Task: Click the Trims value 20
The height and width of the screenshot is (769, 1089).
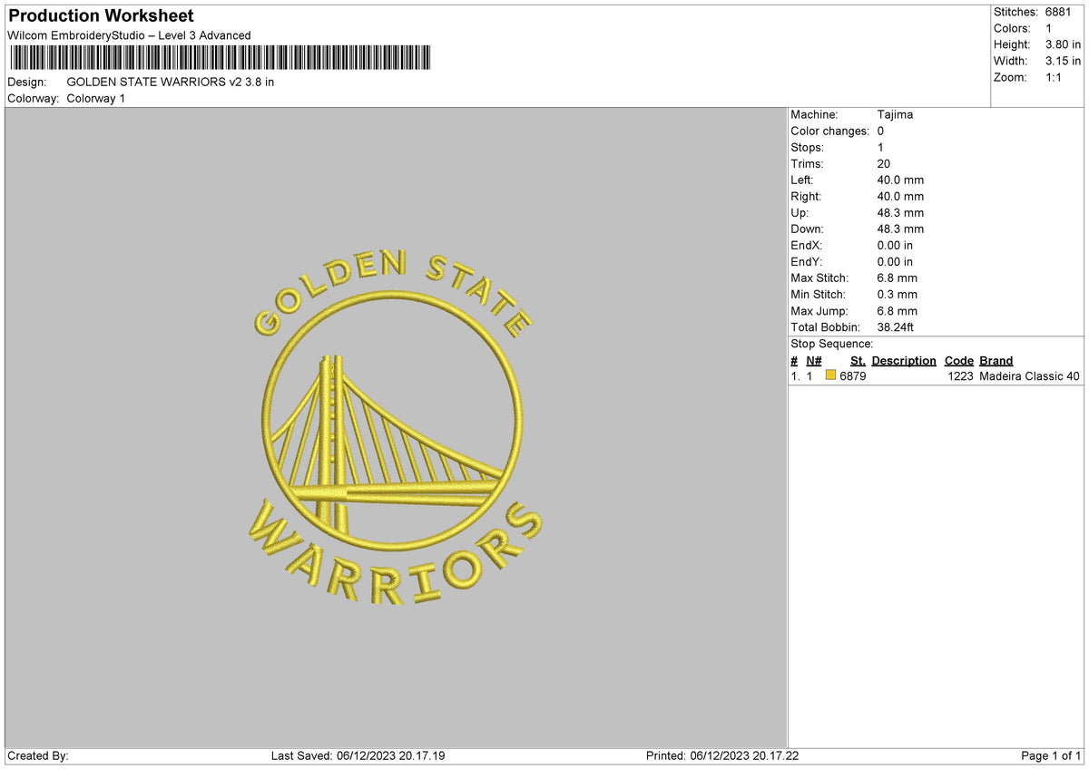Action: tap(884, 163)
